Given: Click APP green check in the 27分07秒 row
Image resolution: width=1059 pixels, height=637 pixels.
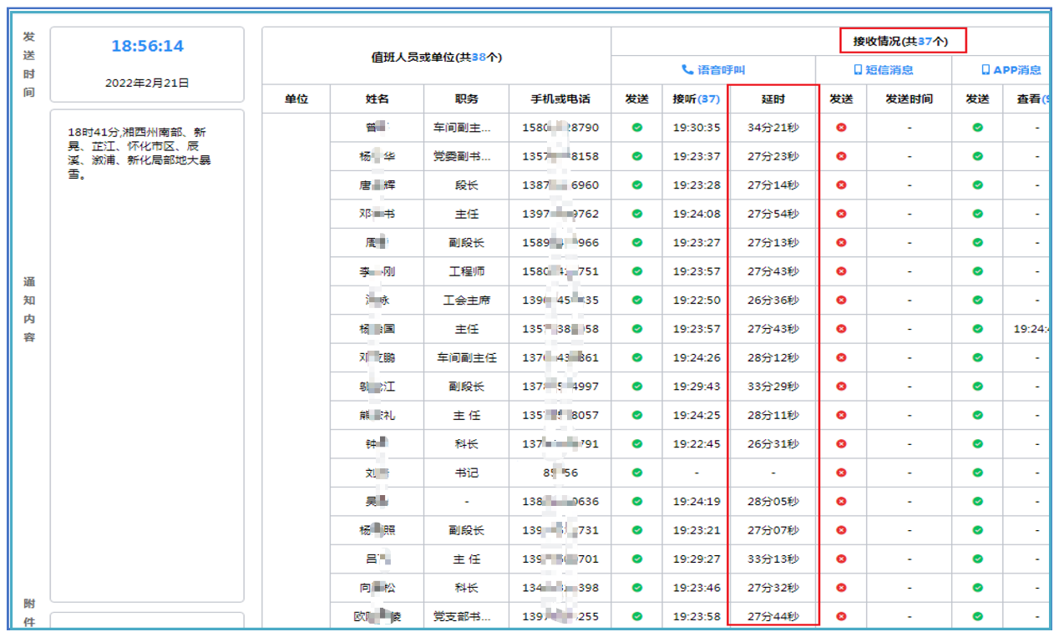Looking at the screenshot, I should click(978, 530).
